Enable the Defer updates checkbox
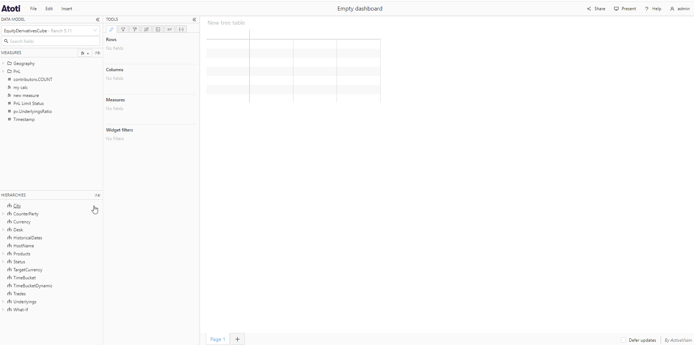 coord(624,340)
